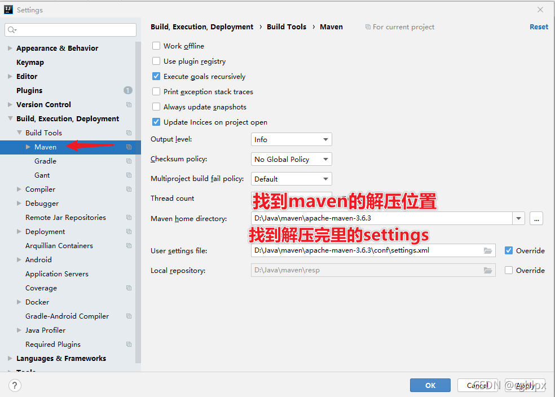Image resolution: width=555 pixels, height=397 pixels.
Task: Expand the Editor tree node
Action: click(x=10, y=77)
